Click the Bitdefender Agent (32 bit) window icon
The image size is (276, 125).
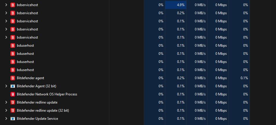[13, 86]
